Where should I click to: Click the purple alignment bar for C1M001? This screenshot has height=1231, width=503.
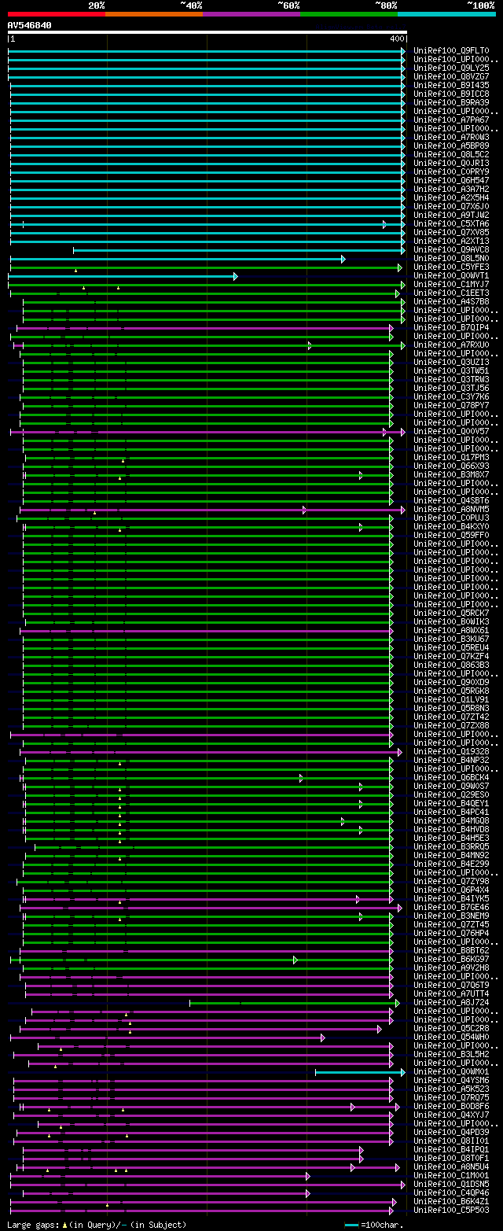click(160, 1176)
